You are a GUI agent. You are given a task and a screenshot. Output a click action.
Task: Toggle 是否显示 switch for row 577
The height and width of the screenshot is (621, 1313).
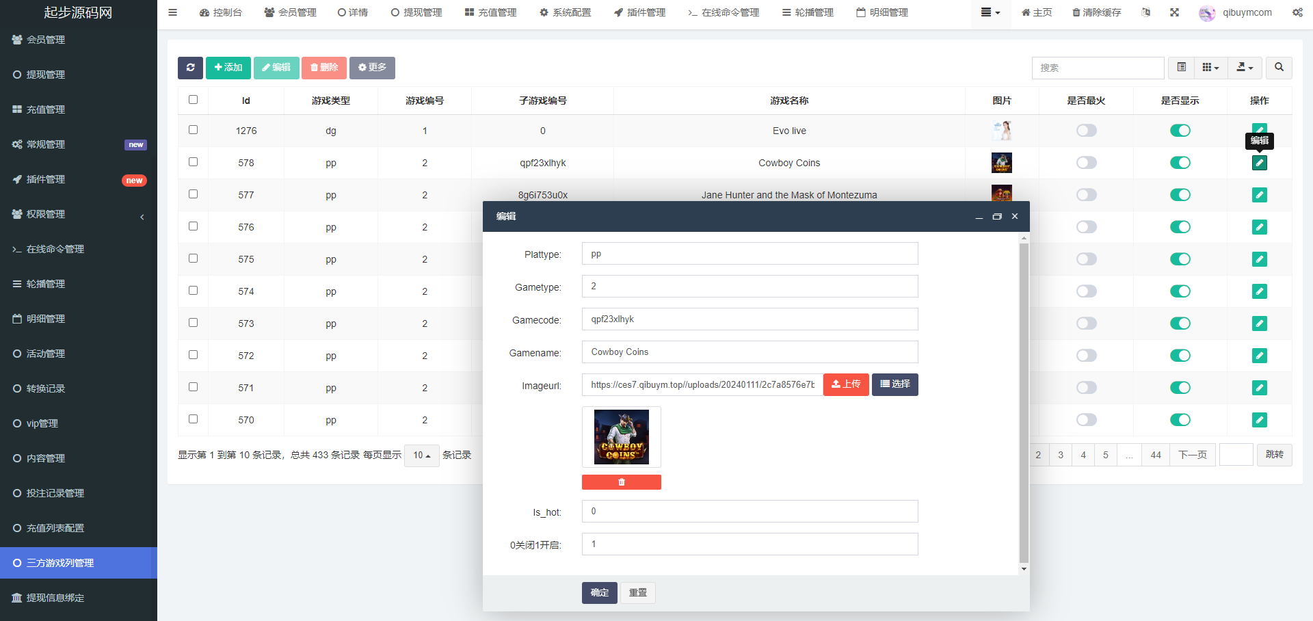[x=1180, y=195]
